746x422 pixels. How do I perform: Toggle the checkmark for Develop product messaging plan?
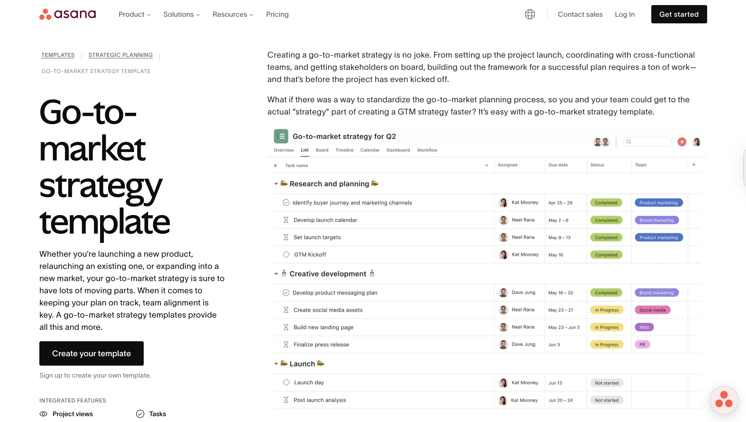tap(286, 293)
